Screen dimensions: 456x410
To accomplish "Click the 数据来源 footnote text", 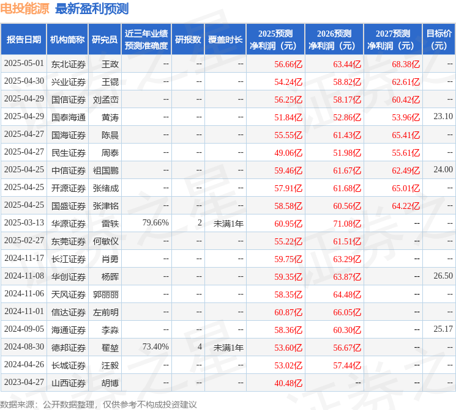I will [x=99, y=404].
